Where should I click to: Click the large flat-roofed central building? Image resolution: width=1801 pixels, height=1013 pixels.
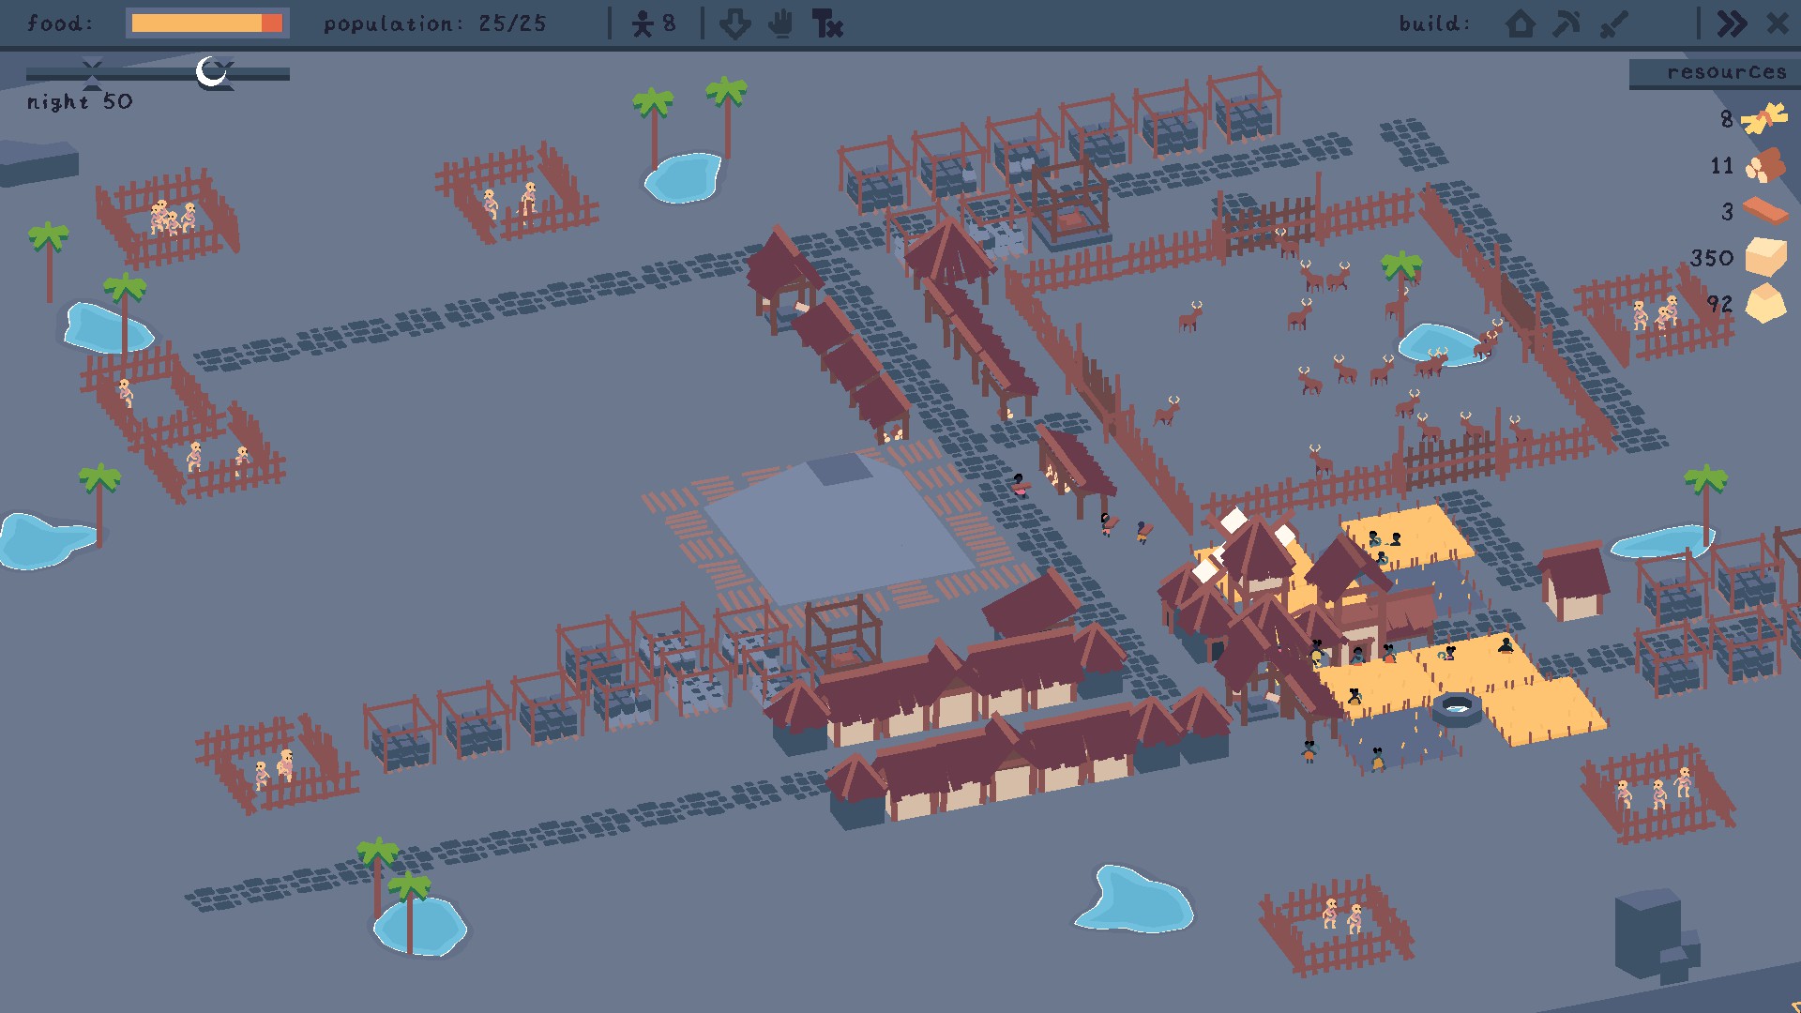(x=838, y=530)
